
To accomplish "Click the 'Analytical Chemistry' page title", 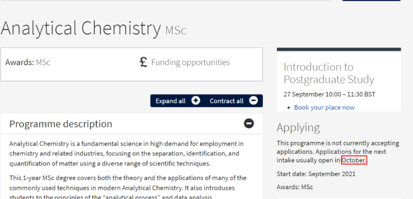I will pos(81,29).
